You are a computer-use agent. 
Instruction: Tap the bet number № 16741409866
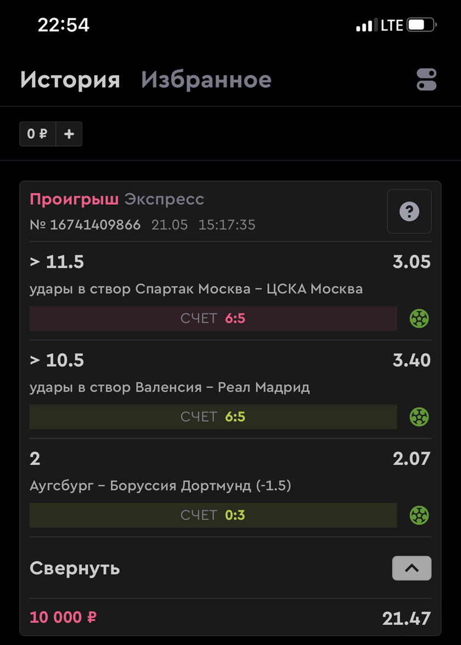(x=85, y=225)
